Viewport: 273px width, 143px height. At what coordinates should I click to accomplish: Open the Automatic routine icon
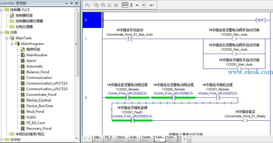click(x=23, y=66)
